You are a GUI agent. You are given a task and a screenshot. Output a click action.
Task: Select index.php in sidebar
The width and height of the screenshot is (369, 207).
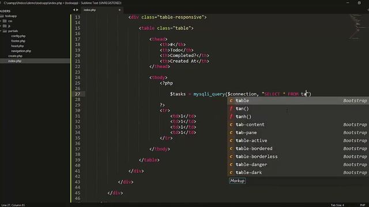(x=15, y=61)
